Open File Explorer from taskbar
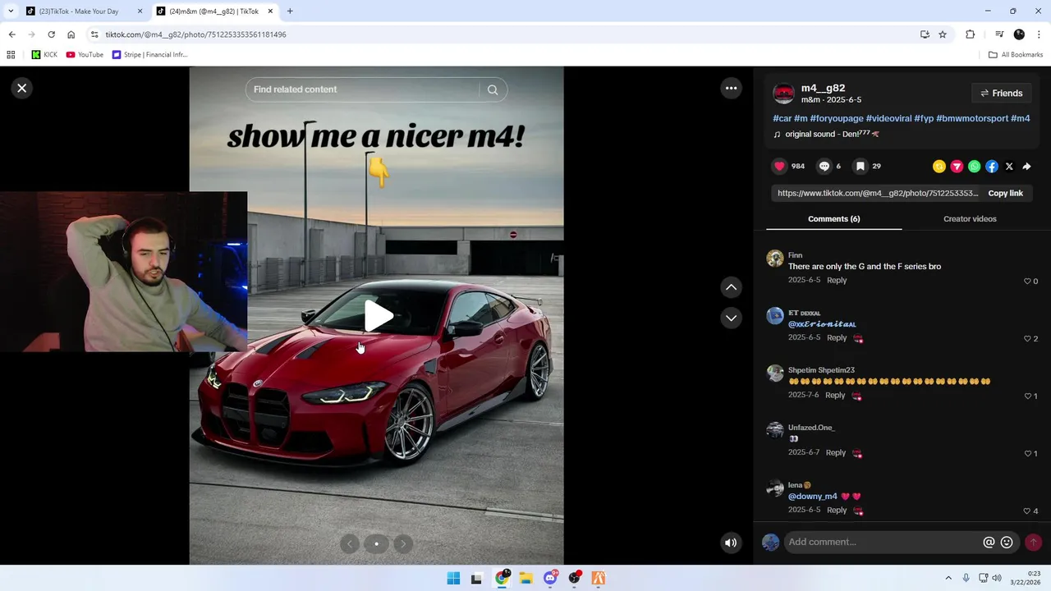 point(525,578)
